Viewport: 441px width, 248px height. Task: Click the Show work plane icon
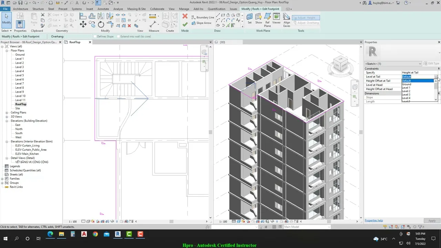coord(258,18)
